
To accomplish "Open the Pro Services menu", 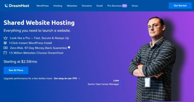I will 114,6.
